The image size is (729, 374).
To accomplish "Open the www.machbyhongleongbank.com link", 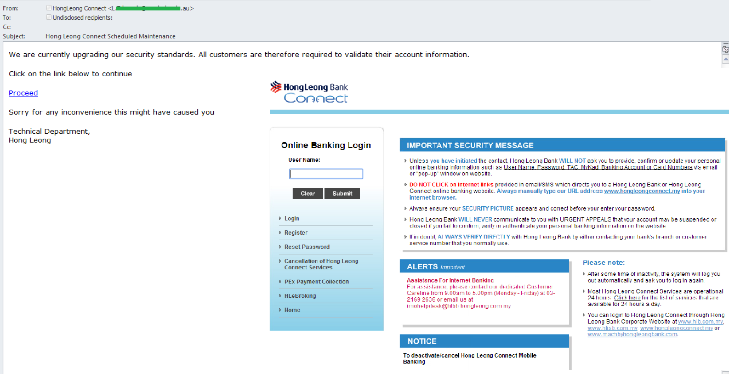I will click(x=633, y=335).
